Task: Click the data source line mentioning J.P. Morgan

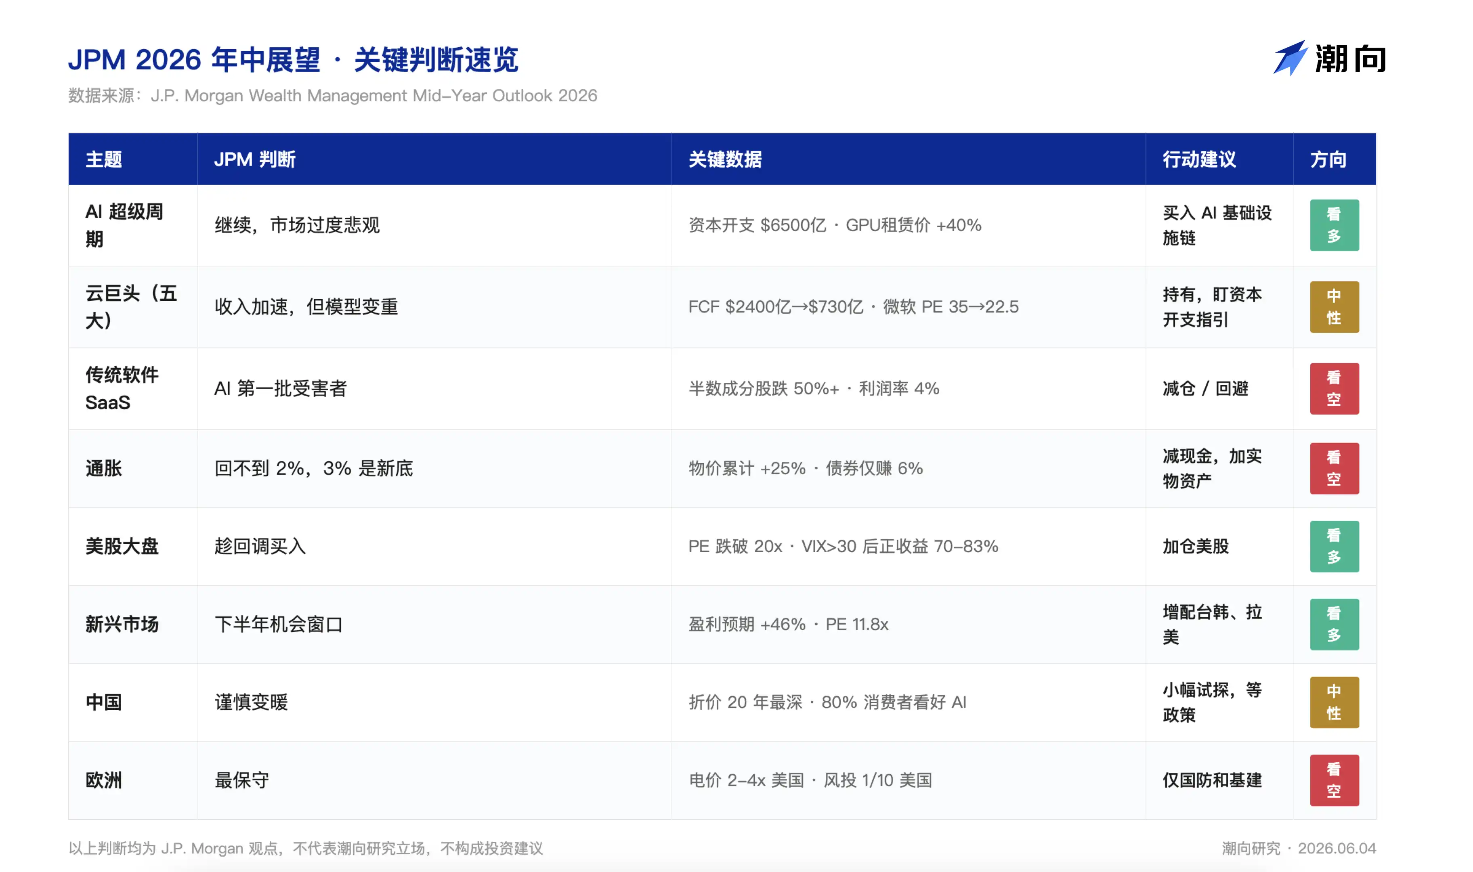Action: pos(333,95)
